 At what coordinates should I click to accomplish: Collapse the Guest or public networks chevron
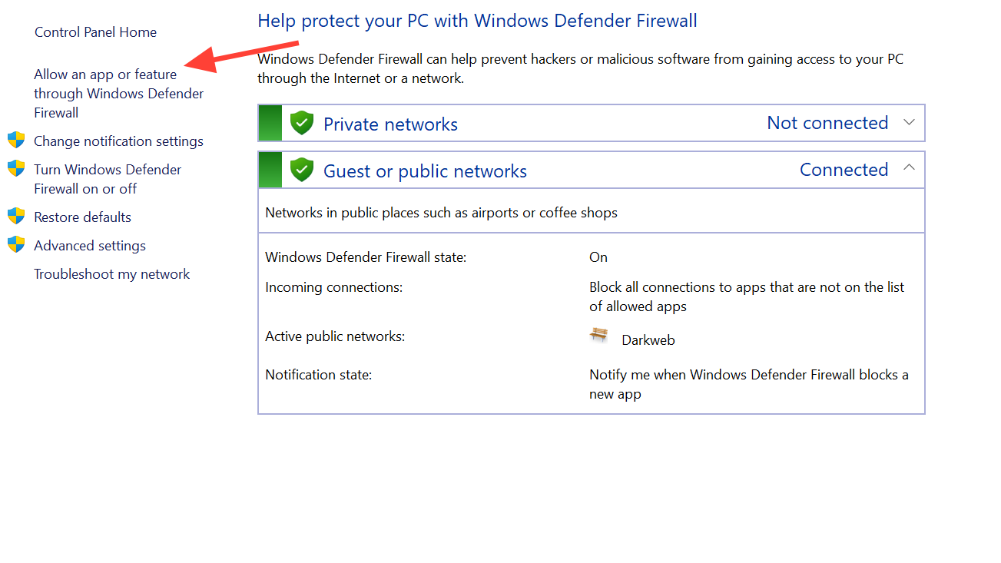909,168
